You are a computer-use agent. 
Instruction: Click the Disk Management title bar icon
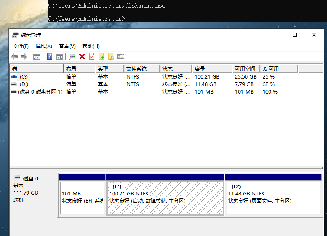point(15,35)
